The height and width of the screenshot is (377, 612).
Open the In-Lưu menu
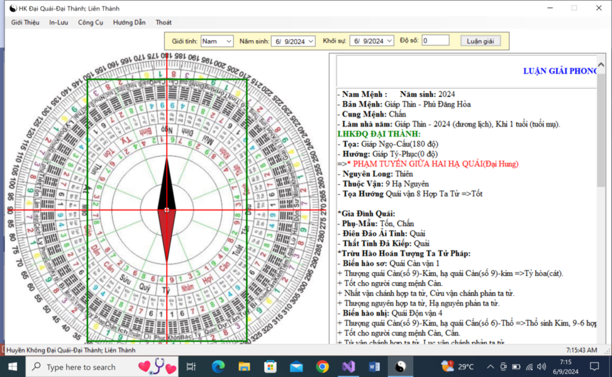tap(58, 22)
